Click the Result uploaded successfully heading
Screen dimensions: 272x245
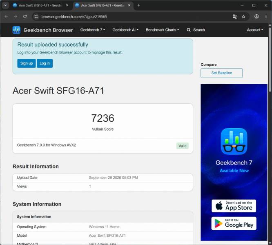[53, 45]
